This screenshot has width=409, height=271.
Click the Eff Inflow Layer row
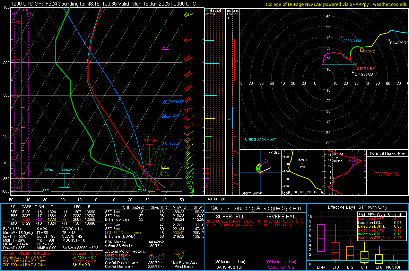pos(155,219)
